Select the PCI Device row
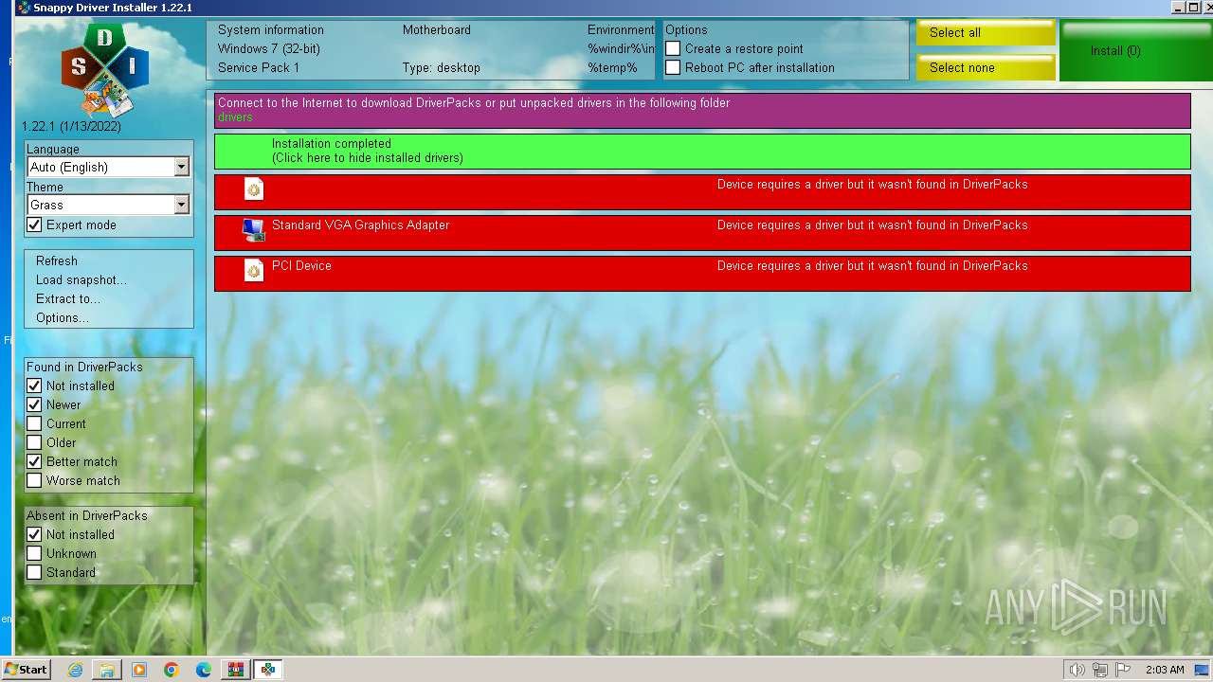The image size is (1213, 682). click(702, 274)
